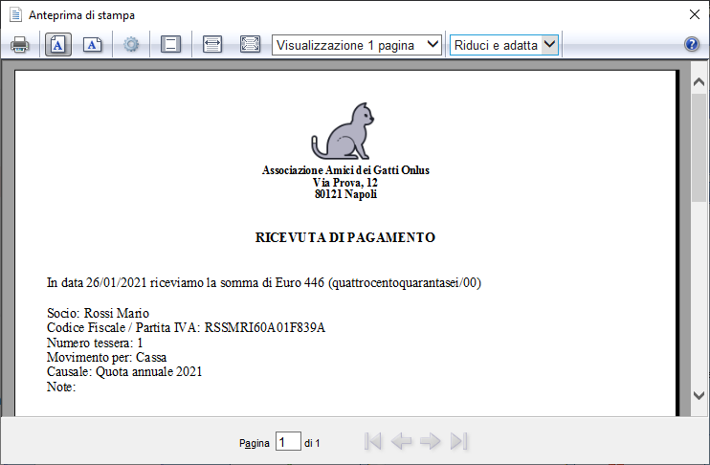Click the page number input field

pos(288,441)
